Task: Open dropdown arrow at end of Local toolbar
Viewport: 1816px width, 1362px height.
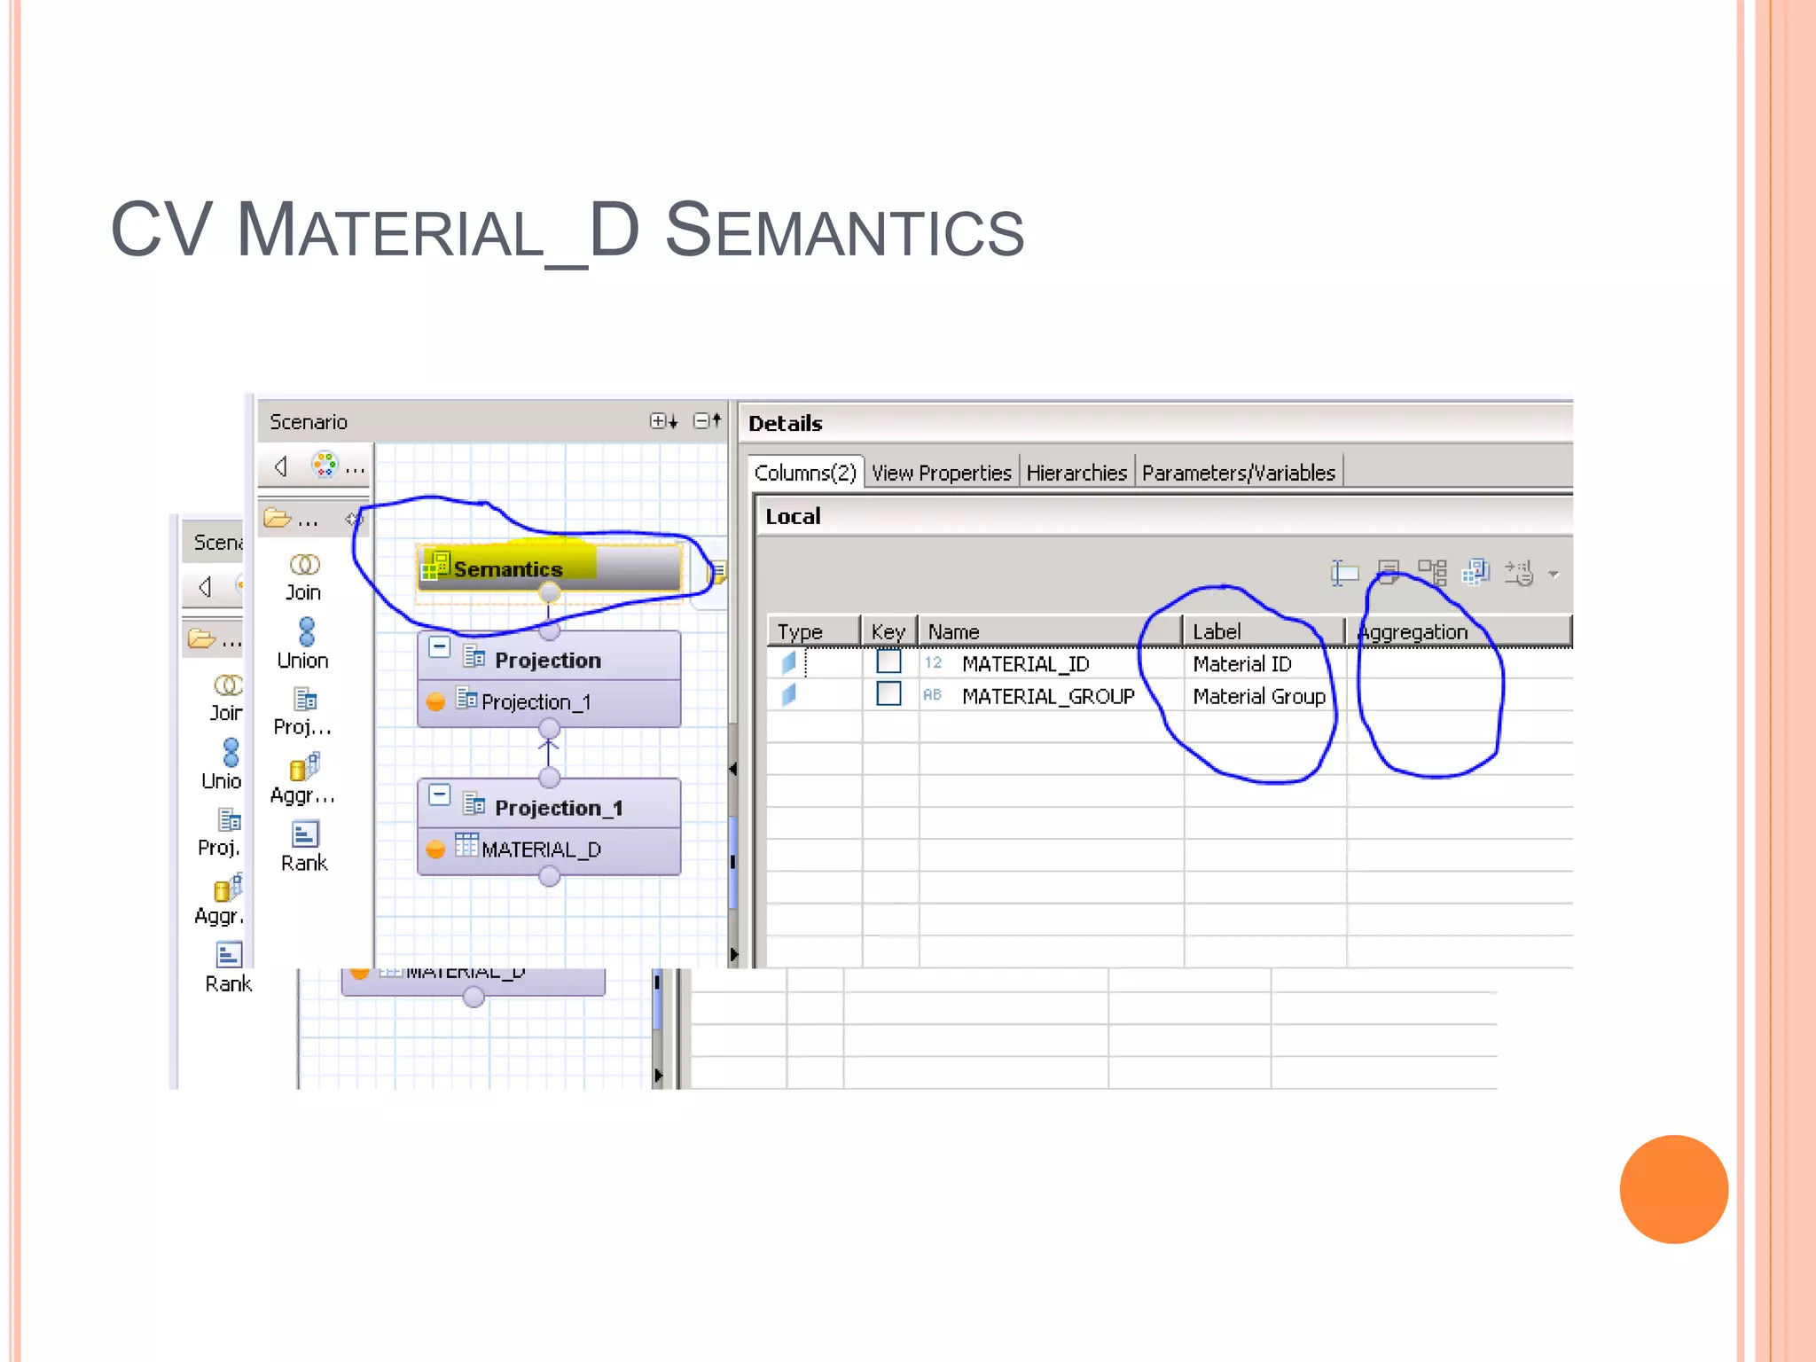Action: [1554, 575]
